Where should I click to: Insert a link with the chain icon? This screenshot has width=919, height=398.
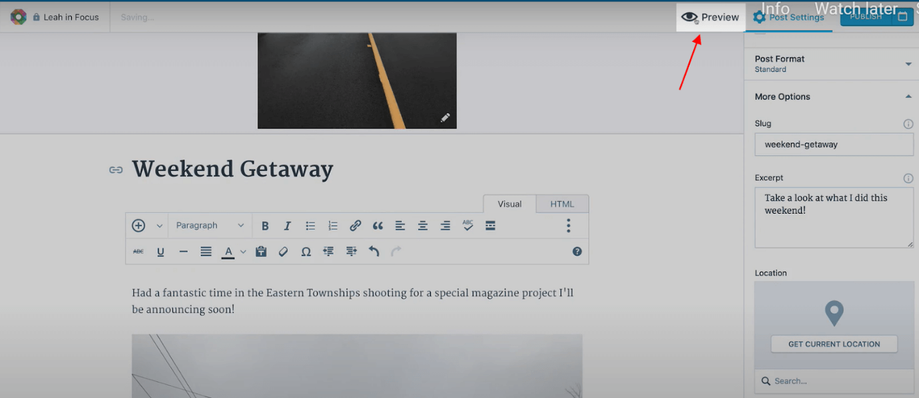[356, 226]
